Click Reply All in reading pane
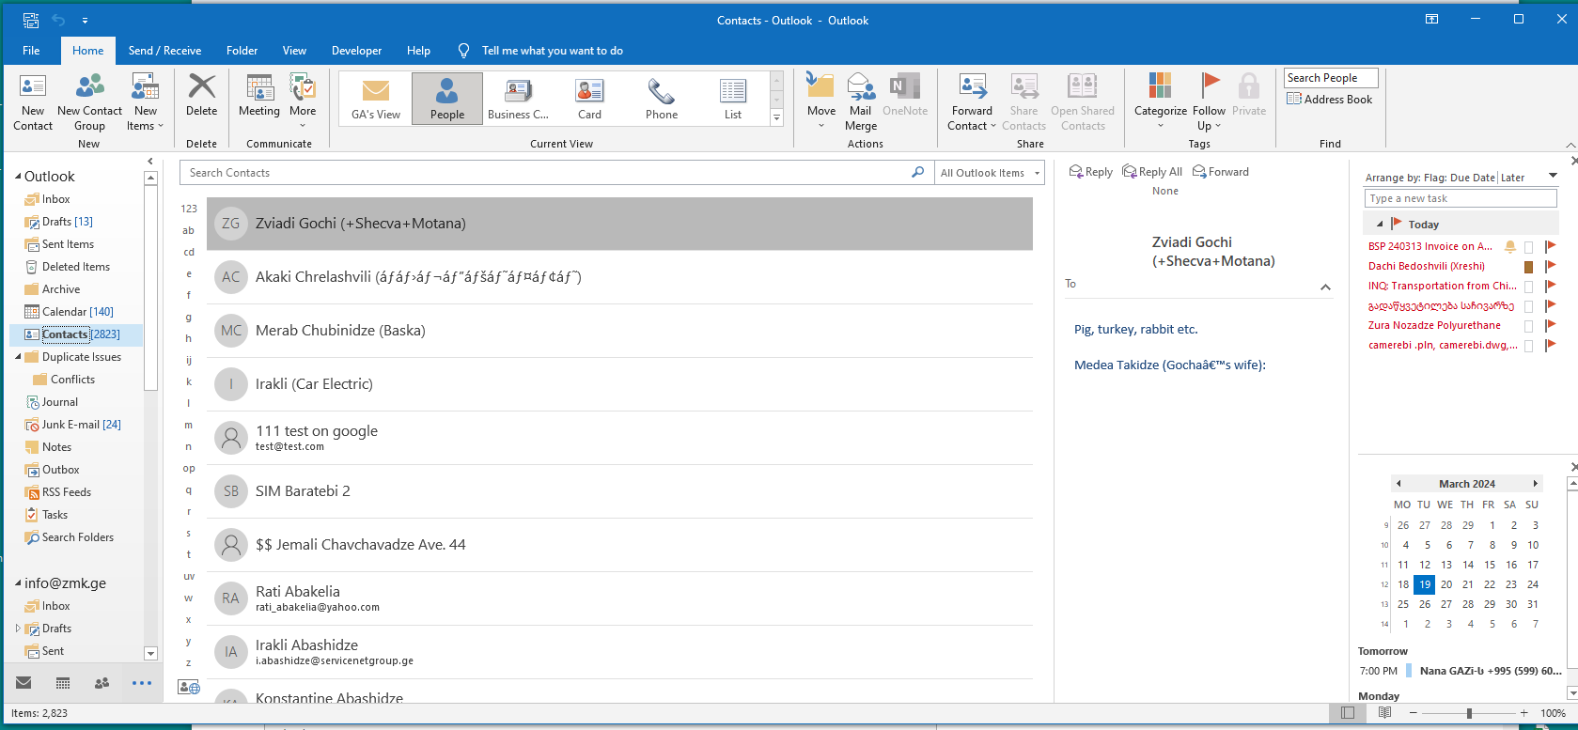 (1152, 172)
